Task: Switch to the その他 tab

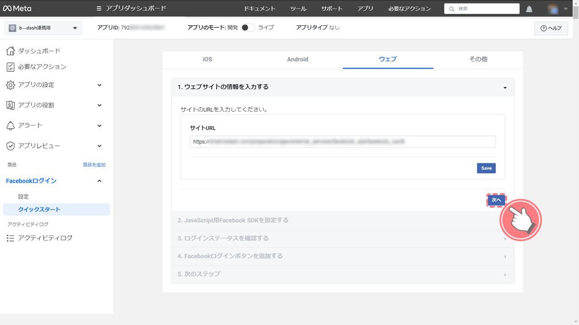Action: (x=478, y=59)
